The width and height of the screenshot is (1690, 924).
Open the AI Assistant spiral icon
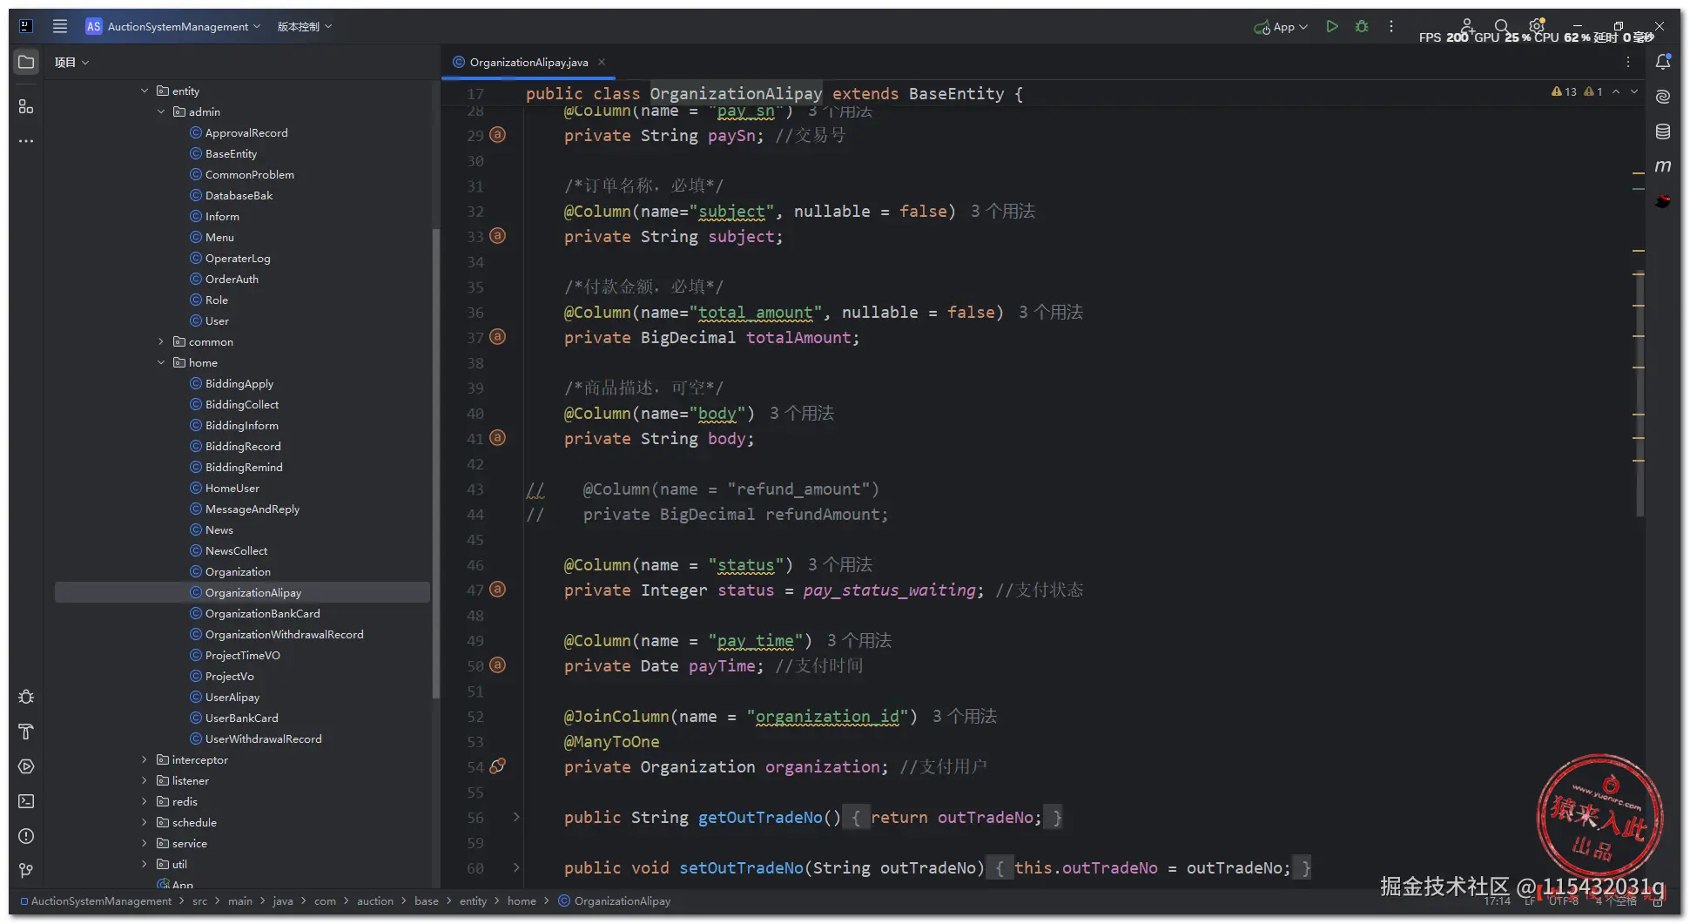[x=1663, y=97]
